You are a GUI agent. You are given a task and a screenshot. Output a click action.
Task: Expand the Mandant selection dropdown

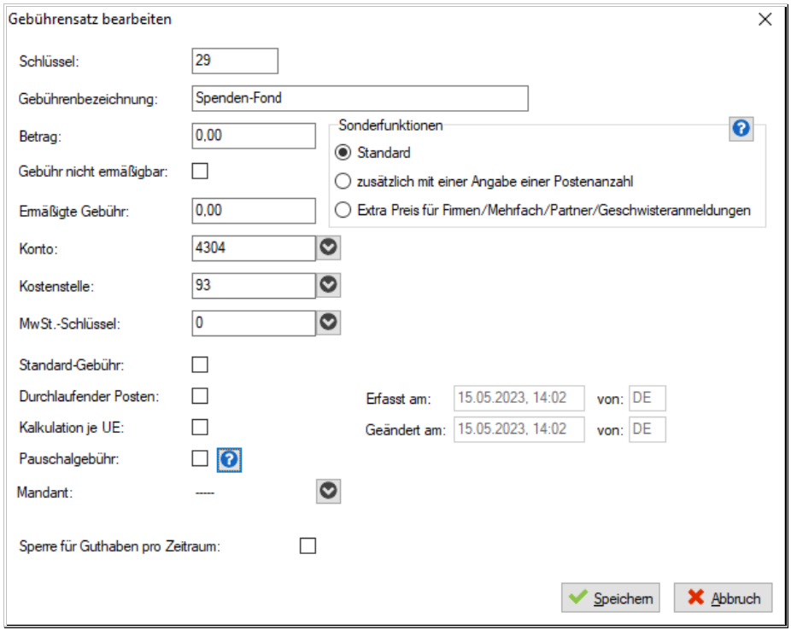(328, 492)
